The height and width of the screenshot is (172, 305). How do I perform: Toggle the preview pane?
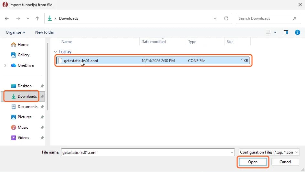coord(286,32)
